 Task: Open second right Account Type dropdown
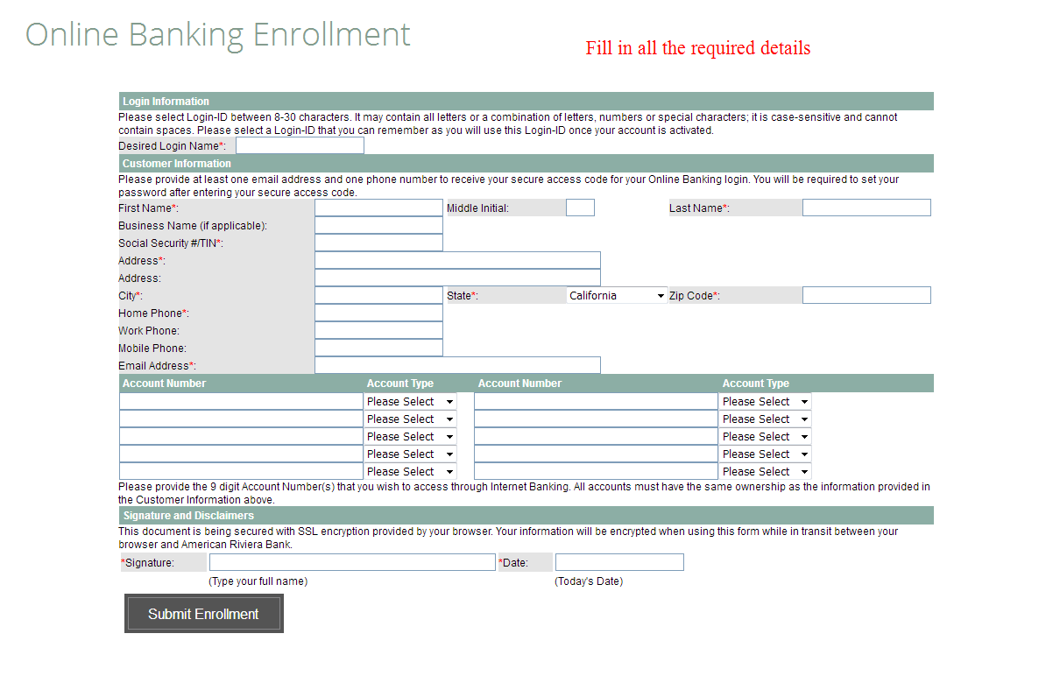click(766, 419)
